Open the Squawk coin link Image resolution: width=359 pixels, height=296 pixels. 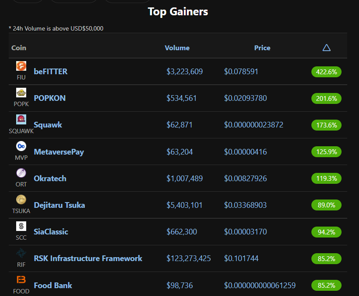coord(48,125)
